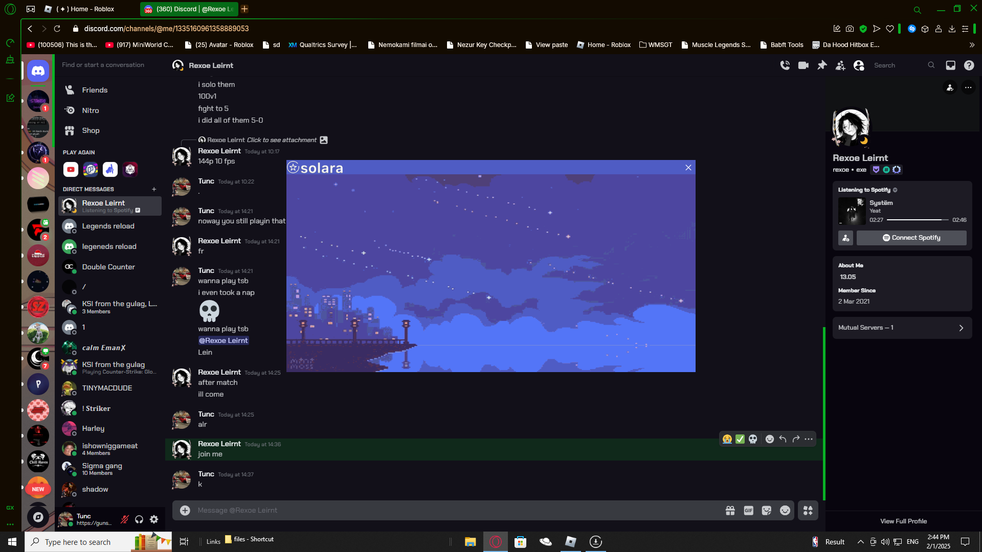The image size is (982, 552).
Task: Click Connect Spotify button
Action: 911,238
